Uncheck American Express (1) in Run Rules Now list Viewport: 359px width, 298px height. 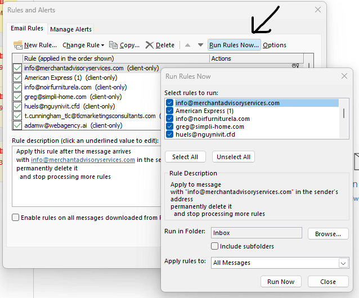pos(169,111)
